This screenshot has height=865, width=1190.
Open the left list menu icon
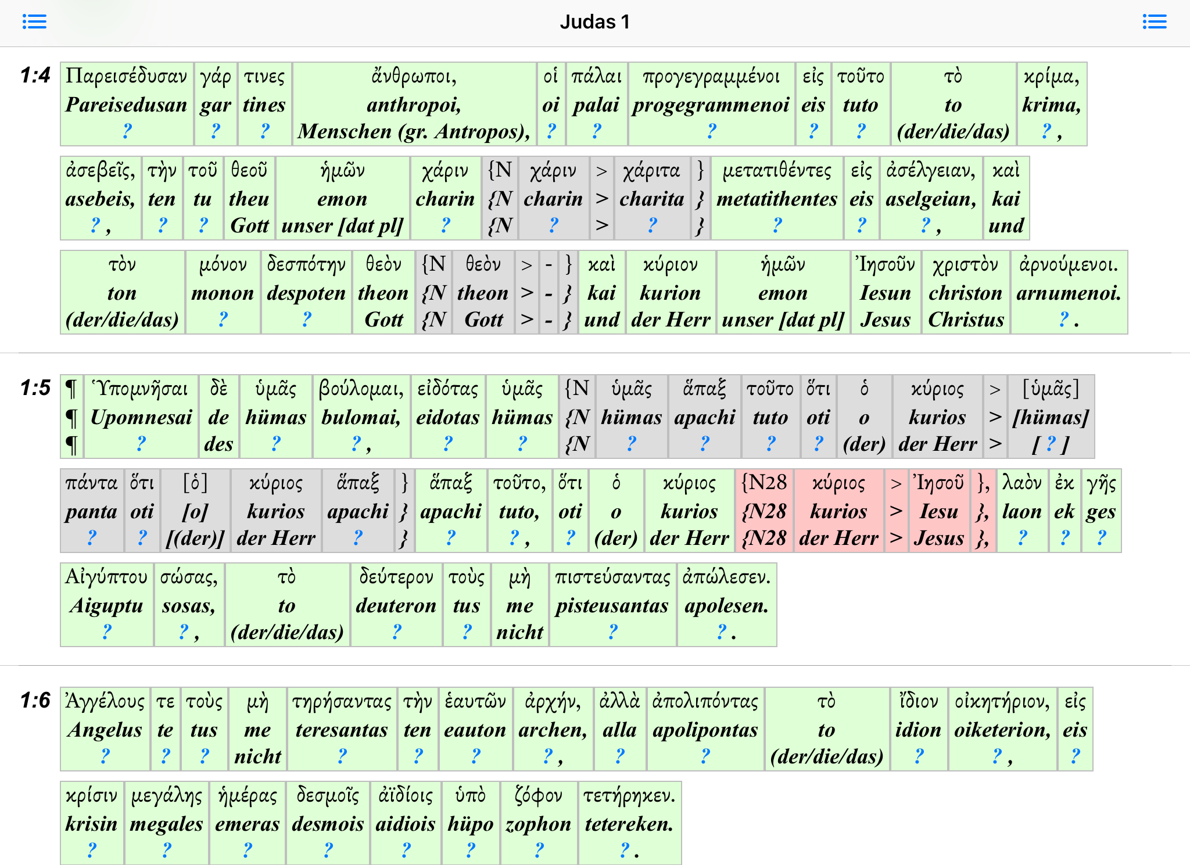[34, 22]
